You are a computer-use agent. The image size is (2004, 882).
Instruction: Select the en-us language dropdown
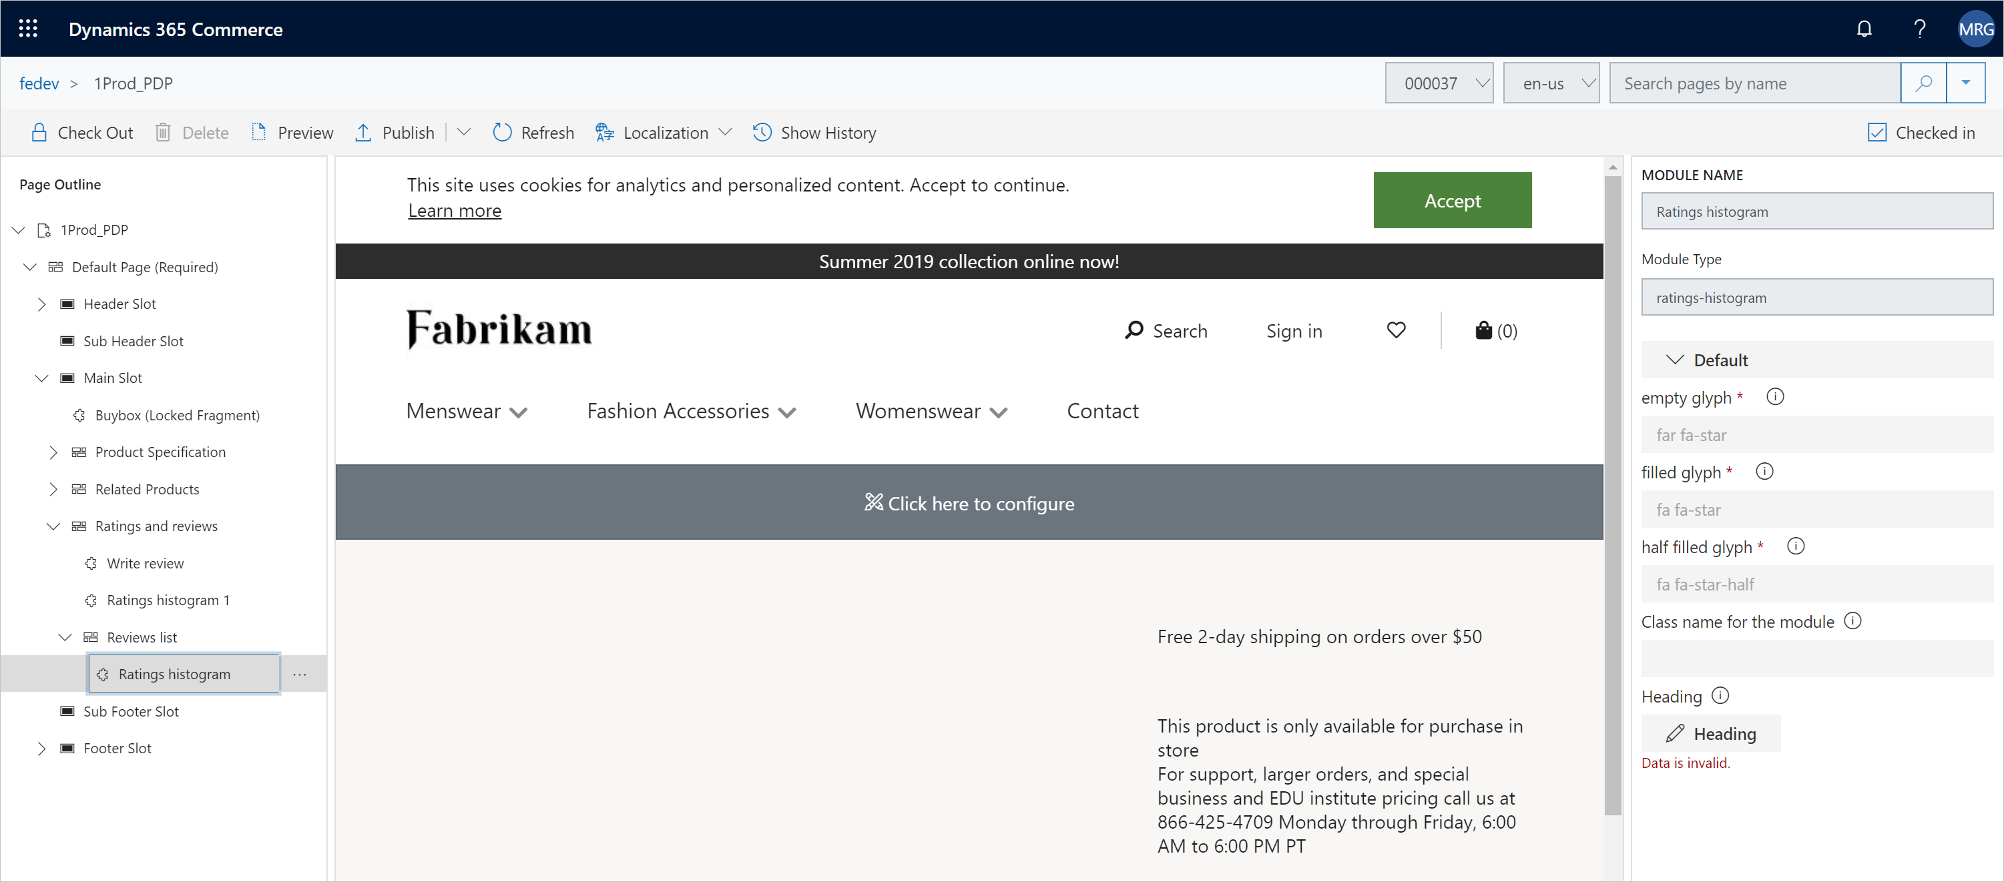[1554, 83]
